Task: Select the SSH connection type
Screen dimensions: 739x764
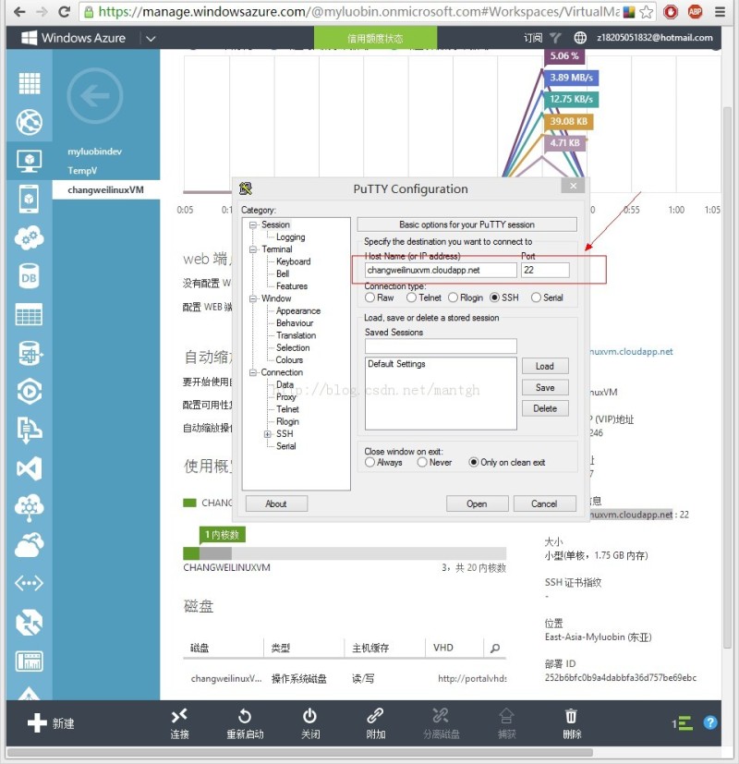Action: pyautogui.click(x=494, y=297)
